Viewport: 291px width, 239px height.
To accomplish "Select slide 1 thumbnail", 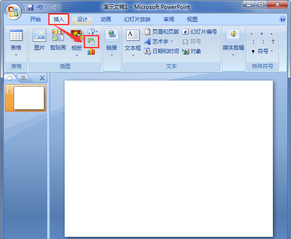I will coord(26,98).
